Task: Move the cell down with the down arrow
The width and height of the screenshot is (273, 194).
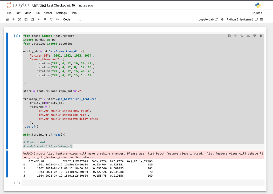Action: click(242, 36)
